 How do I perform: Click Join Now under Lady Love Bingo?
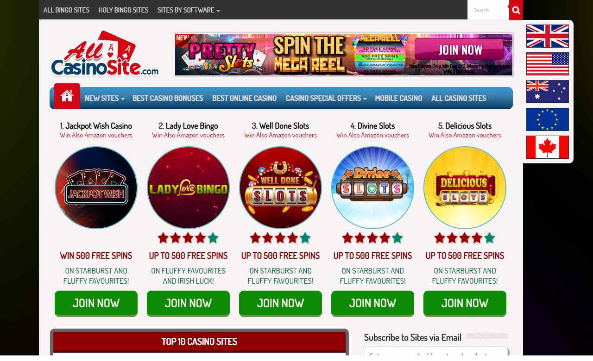(x=188, y=303)
